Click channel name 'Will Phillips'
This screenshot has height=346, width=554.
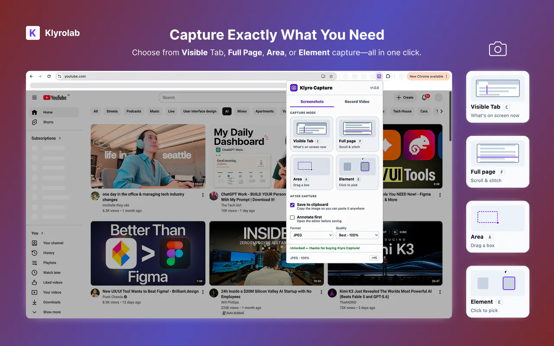coord(230,303)
